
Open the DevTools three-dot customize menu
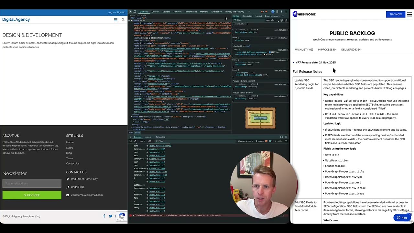[x=281, y=12]
